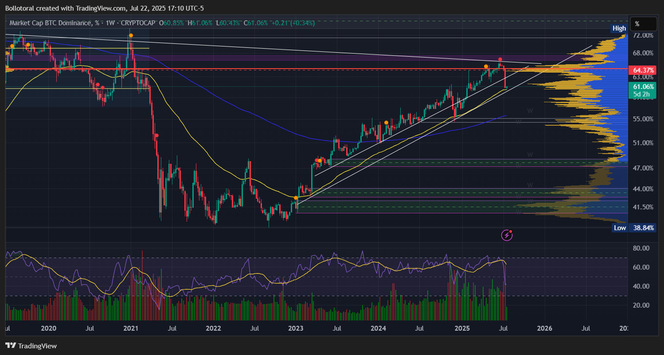
Task: Click the 51.00% price axis label
Action: pos(643,143)
